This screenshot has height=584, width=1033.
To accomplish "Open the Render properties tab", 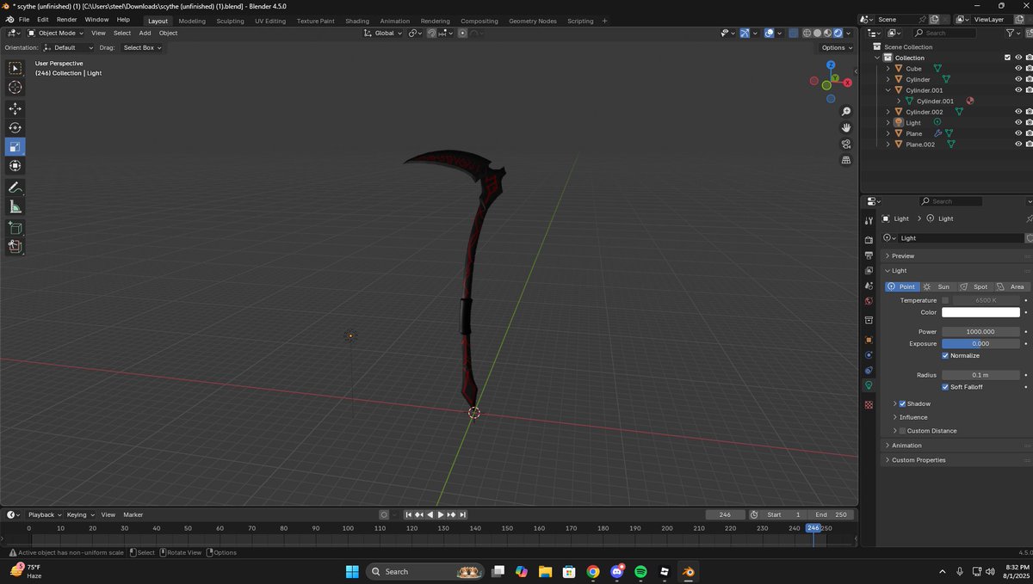I will coord(869,239).
